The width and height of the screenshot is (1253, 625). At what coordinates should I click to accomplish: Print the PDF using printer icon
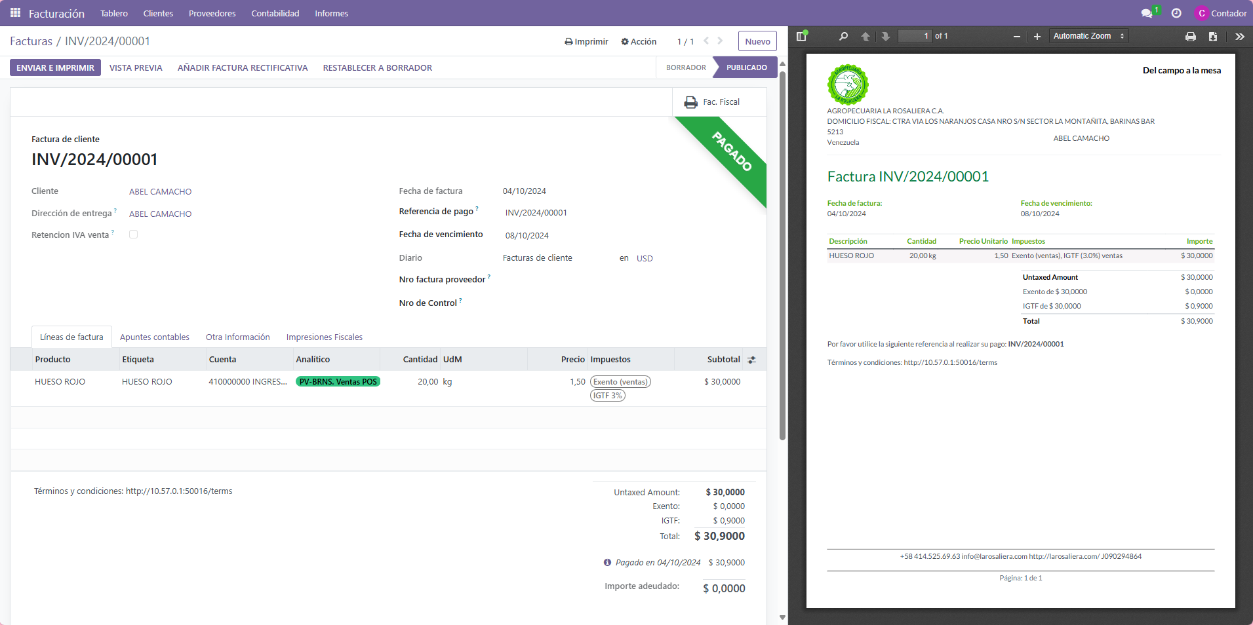(1191, 37)
